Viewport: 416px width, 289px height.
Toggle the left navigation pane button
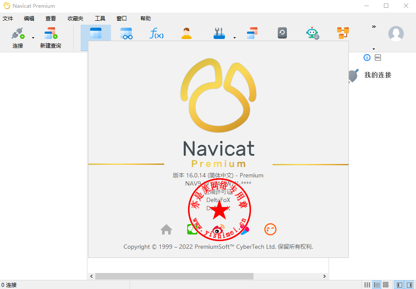coord(399,285)
